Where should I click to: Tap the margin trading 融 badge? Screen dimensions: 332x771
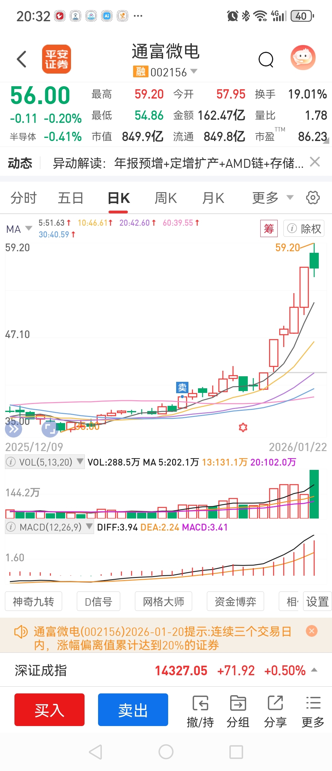[140, 72]
